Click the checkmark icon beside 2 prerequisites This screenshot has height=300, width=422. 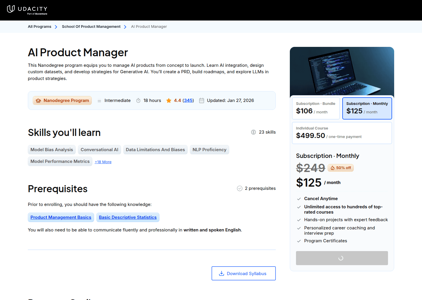(x=240, y=188)
